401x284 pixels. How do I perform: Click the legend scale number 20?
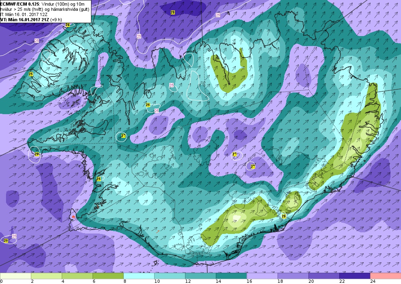tap(311, 282)
